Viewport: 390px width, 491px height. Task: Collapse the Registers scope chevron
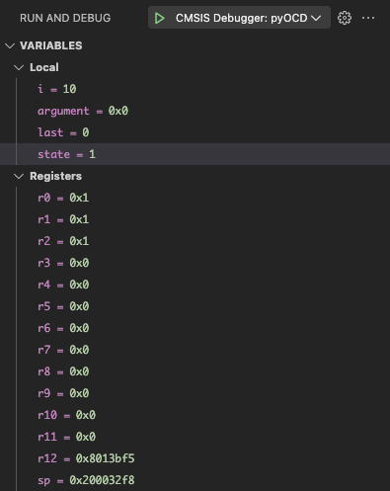(19, 176)
